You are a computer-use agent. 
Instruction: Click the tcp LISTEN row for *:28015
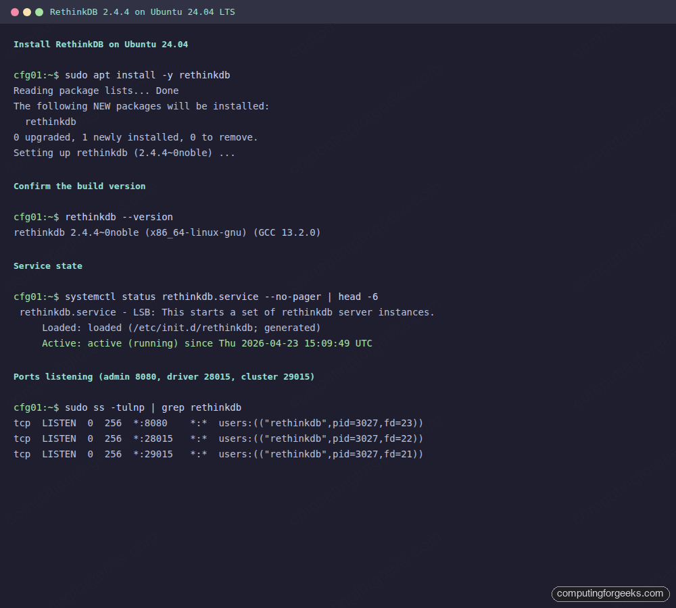218,438
